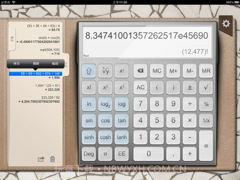Tap the AC all clear key
The height and width of the screenshot is (180, 240).
click(140, 87)
